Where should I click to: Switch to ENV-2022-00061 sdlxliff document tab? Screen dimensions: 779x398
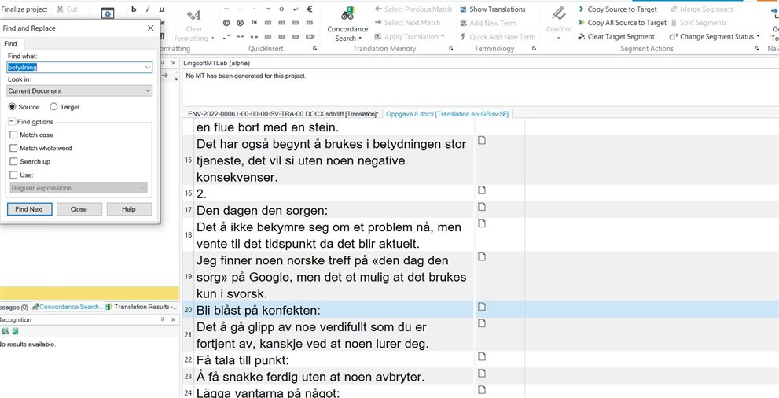click(x=283, y=114)
